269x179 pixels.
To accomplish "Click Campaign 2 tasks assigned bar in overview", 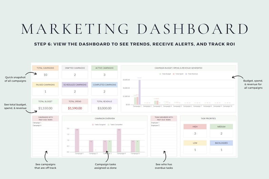I will click(91, 146).
